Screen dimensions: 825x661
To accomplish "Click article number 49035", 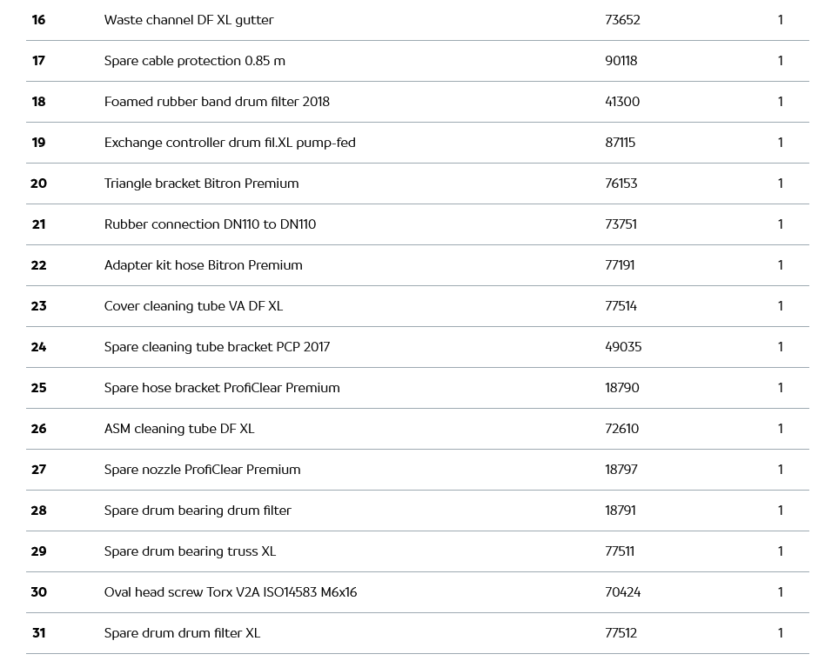I will 623,347.
